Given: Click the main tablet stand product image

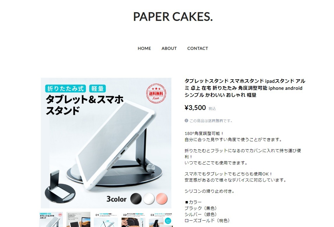Looking at the screenshot, I should coord(106,143).
